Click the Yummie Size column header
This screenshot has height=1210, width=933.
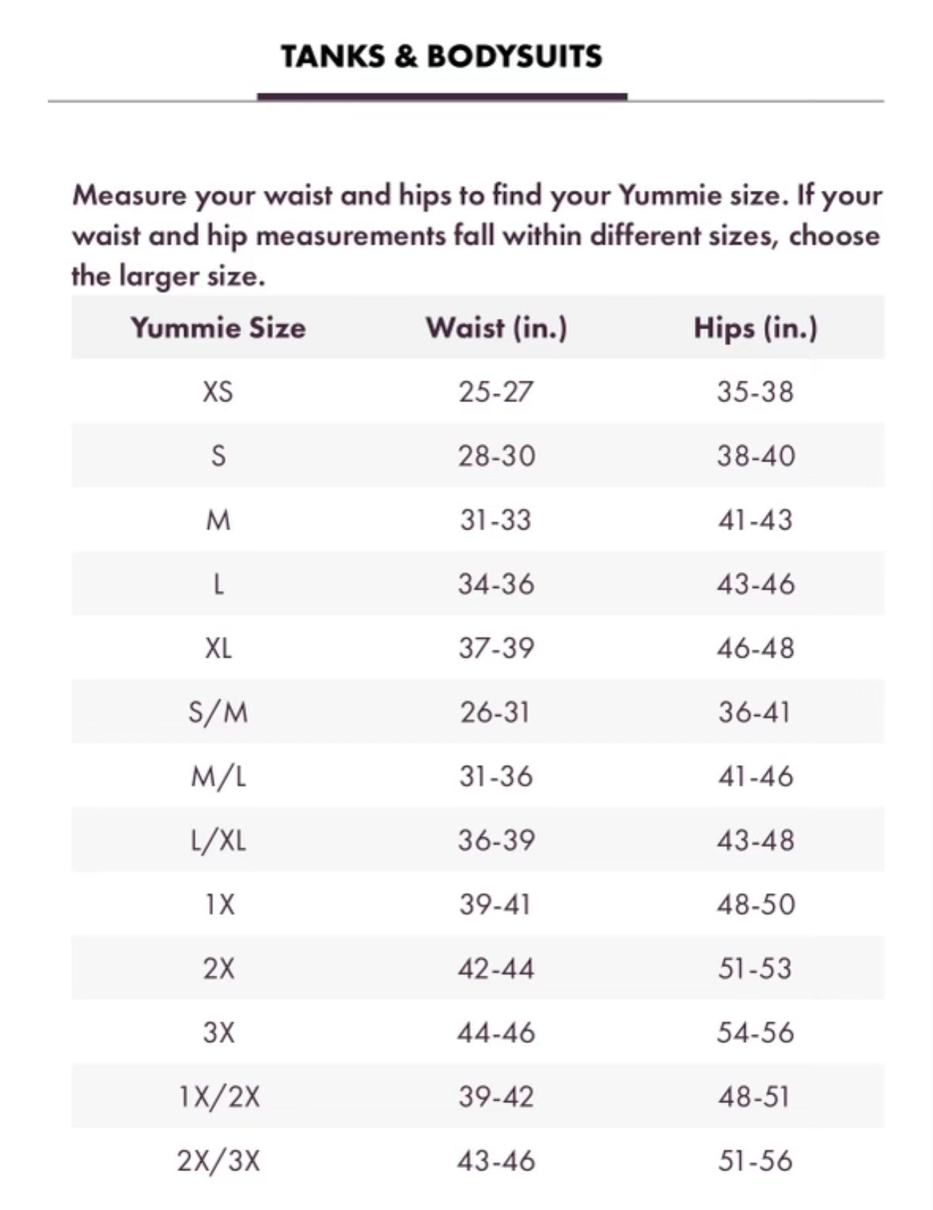218,328
